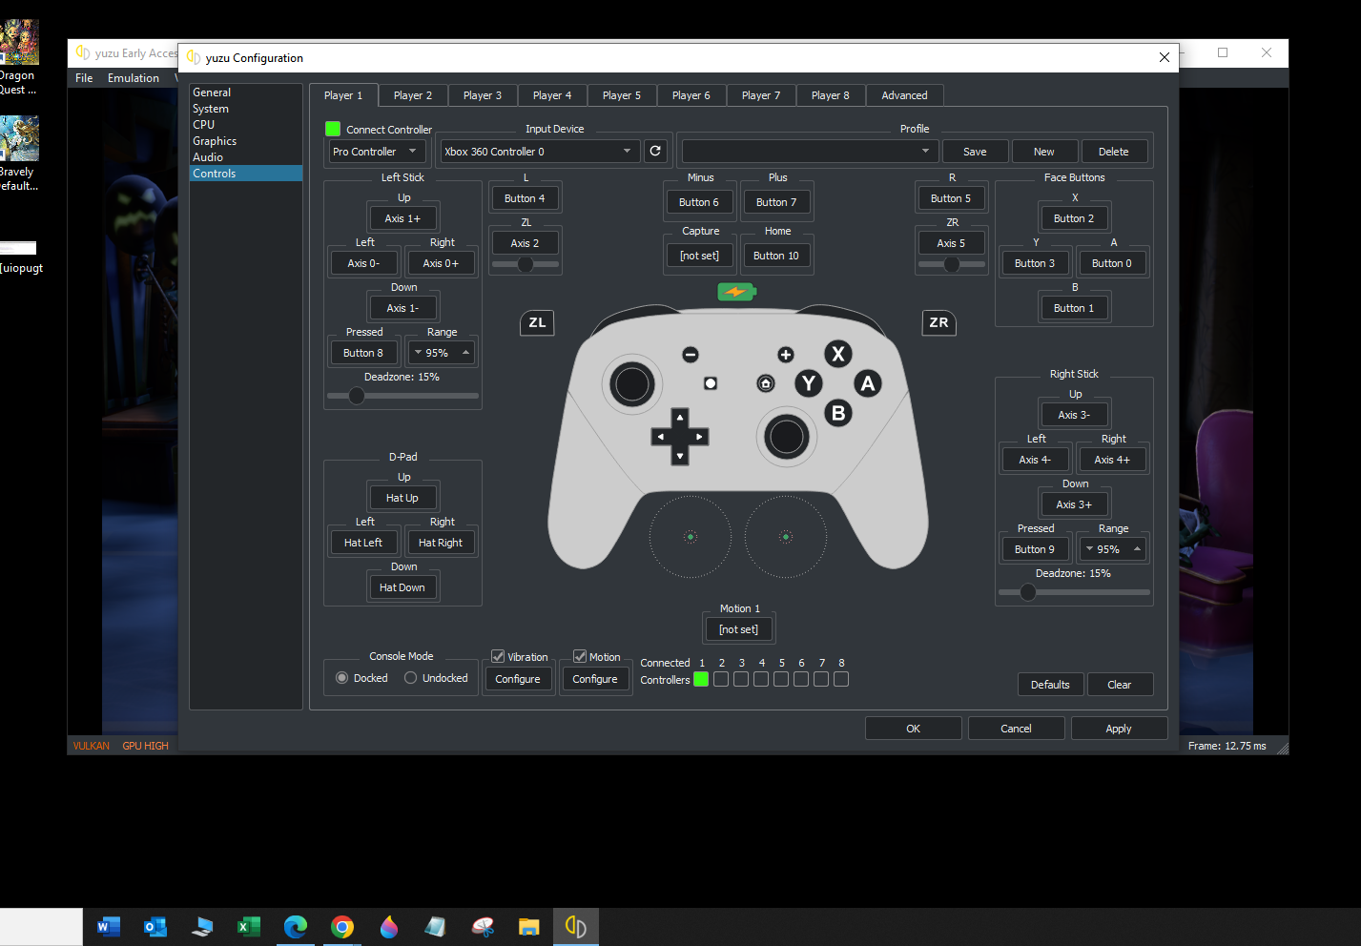Click OK to confirm configuration

913,729
